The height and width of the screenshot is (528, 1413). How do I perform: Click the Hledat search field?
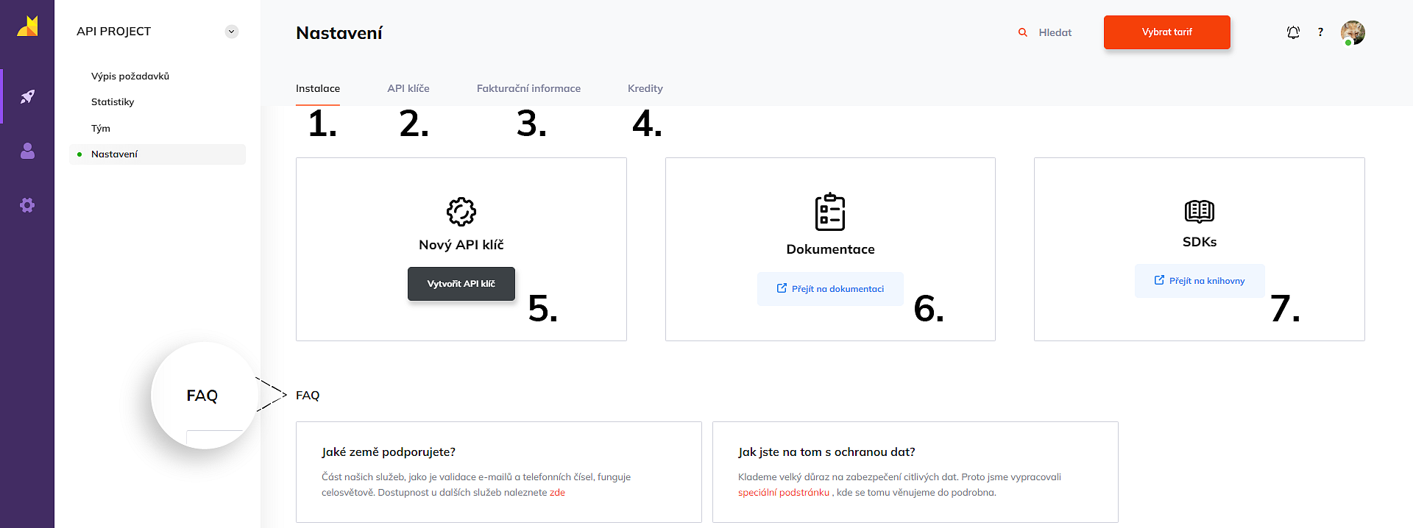point(1055,32)
